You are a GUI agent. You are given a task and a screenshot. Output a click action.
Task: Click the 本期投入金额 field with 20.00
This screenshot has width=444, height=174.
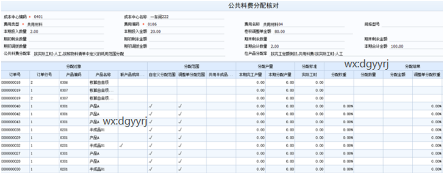pyautogui.click(x=187, y=31)
